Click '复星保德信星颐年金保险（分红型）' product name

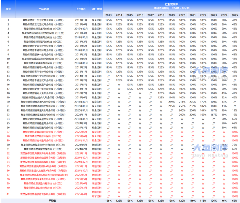tap(43, 136)
